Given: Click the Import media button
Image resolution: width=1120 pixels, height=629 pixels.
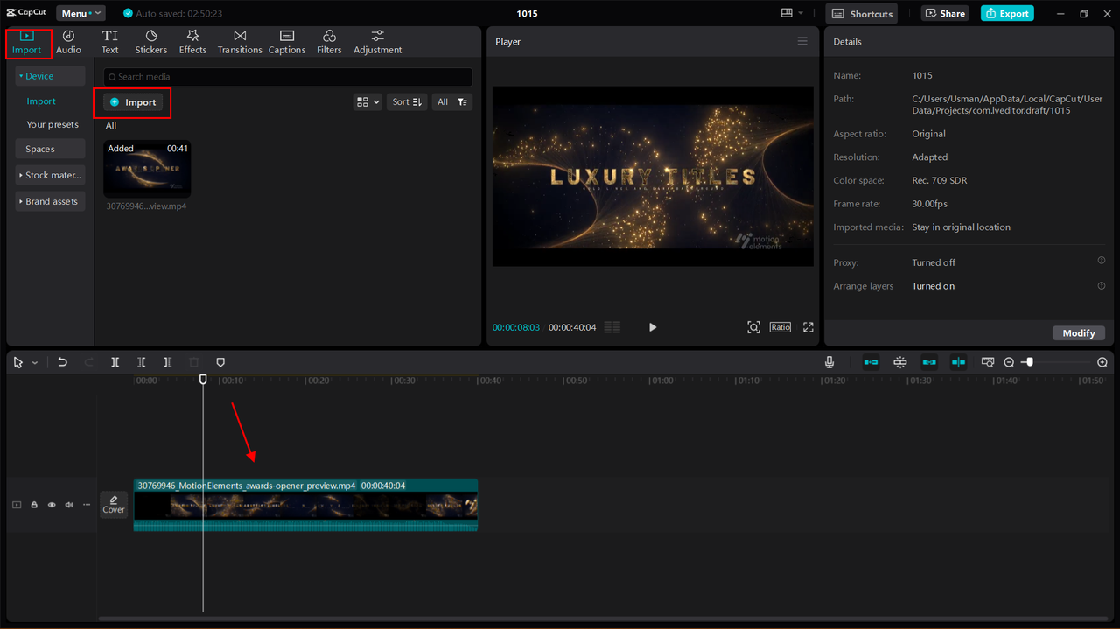Looking at the screenshot, I should 132,102.
